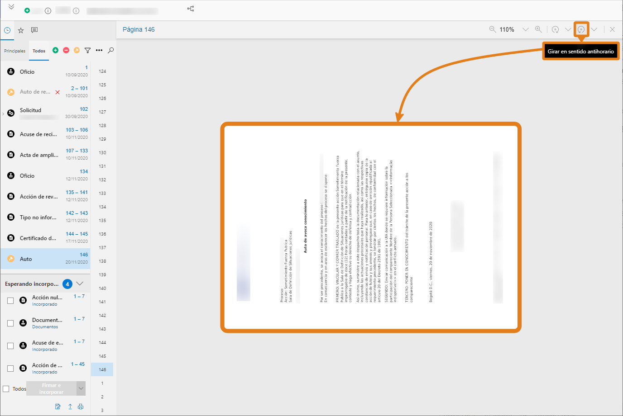Open page range 142 – 143 link

[77, 213]
